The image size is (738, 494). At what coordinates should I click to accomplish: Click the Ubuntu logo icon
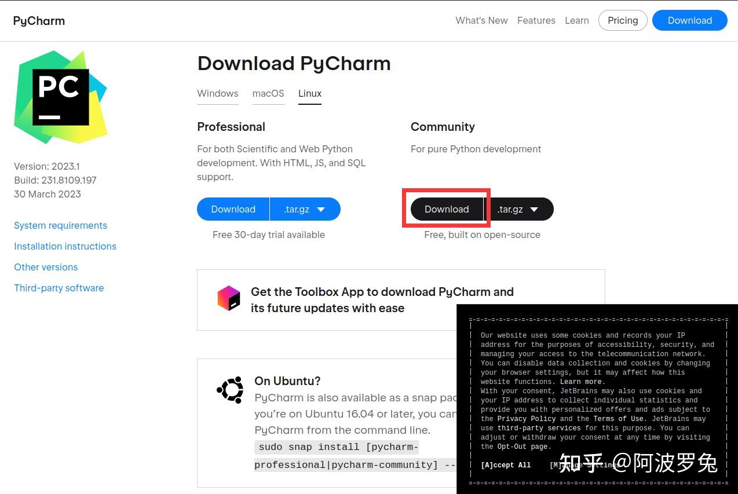tap(230, 390)
